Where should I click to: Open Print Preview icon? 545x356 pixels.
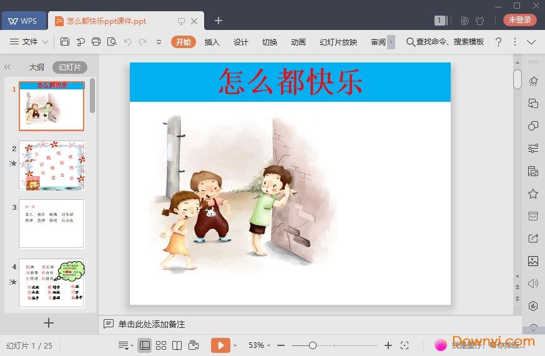[112, 42]
